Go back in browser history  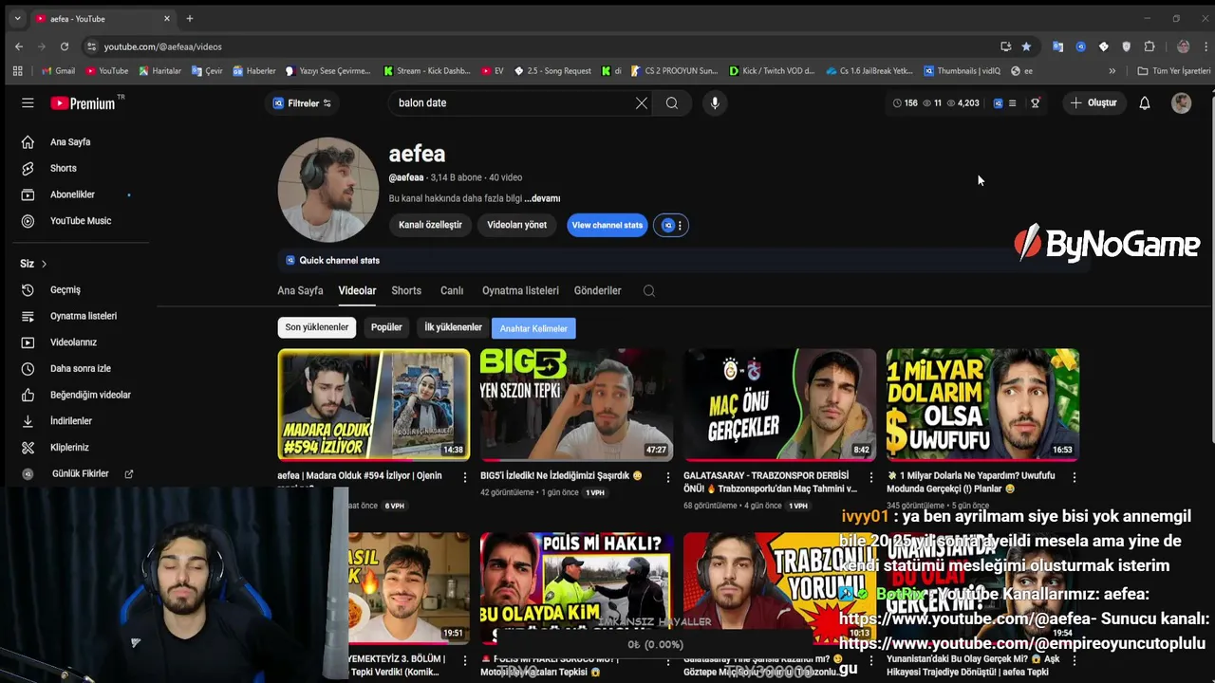point(19,46)
